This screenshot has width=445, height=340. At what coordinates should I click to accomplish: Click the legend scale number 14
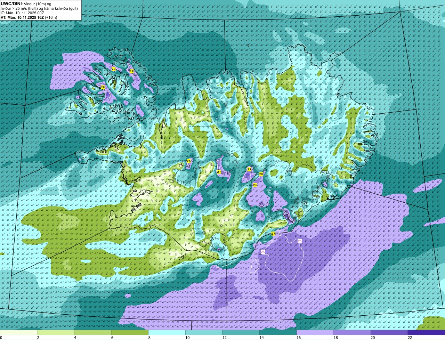(x=261, y=338)
